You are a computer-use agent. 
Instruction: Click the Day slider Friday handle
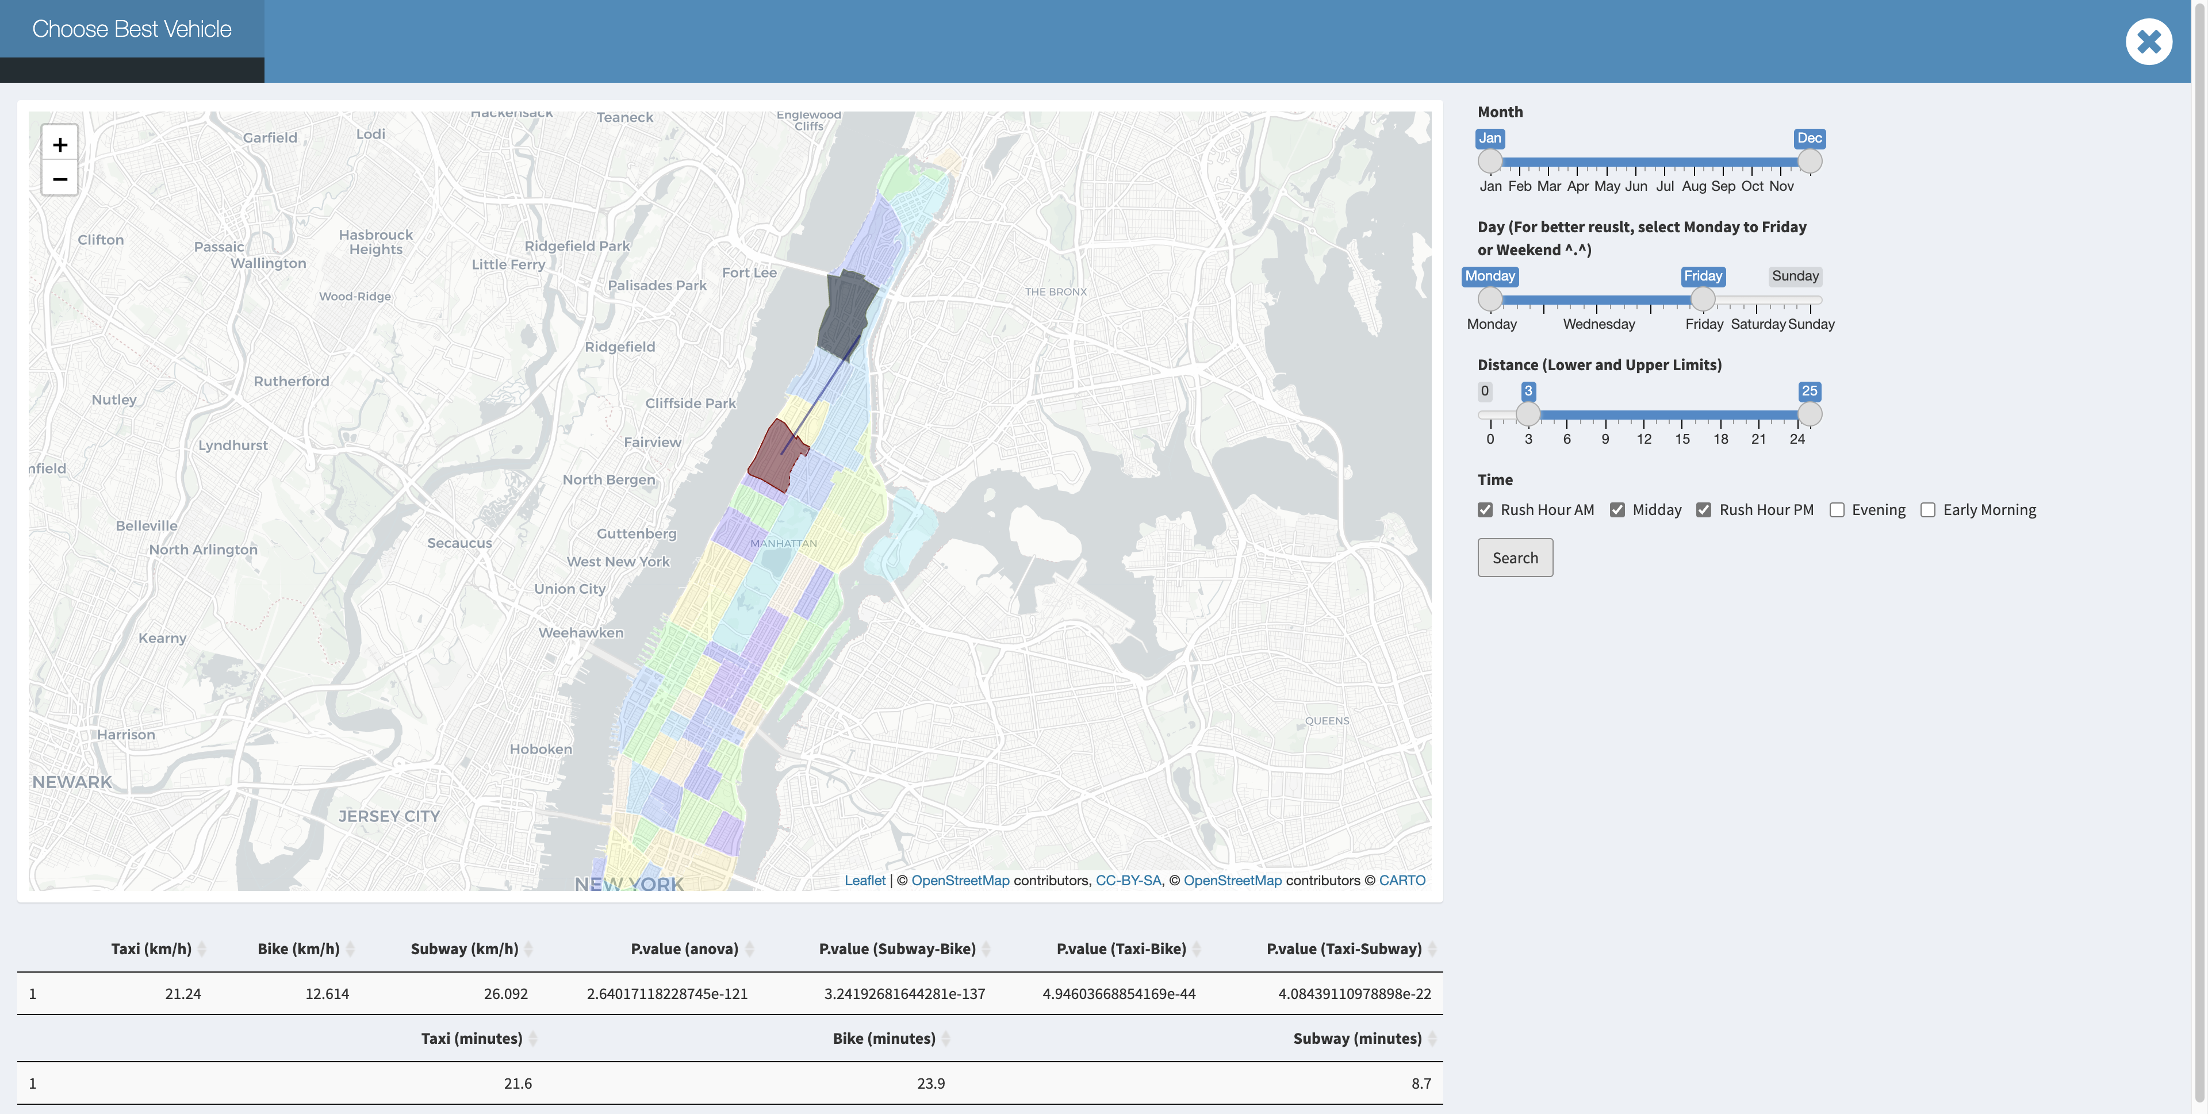1703,299
